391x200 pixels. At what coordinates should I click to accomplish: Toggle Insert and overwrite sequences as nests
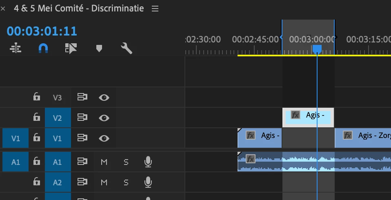[x=16, y=48]
